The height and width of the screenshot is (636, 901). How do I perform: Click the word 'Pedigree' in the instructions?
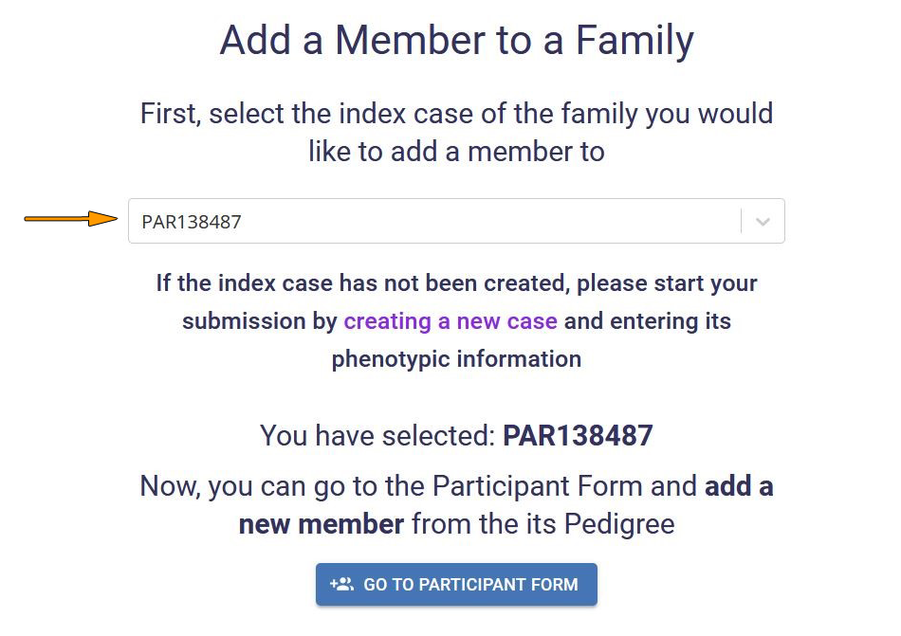tap(619, 524)
